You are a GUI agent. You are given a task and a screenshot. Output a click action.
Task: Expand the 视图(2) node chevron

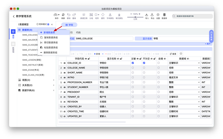tap(54, 80)
